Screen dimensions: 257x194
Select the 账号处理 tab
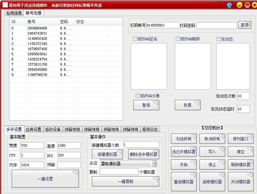(34, 13)
